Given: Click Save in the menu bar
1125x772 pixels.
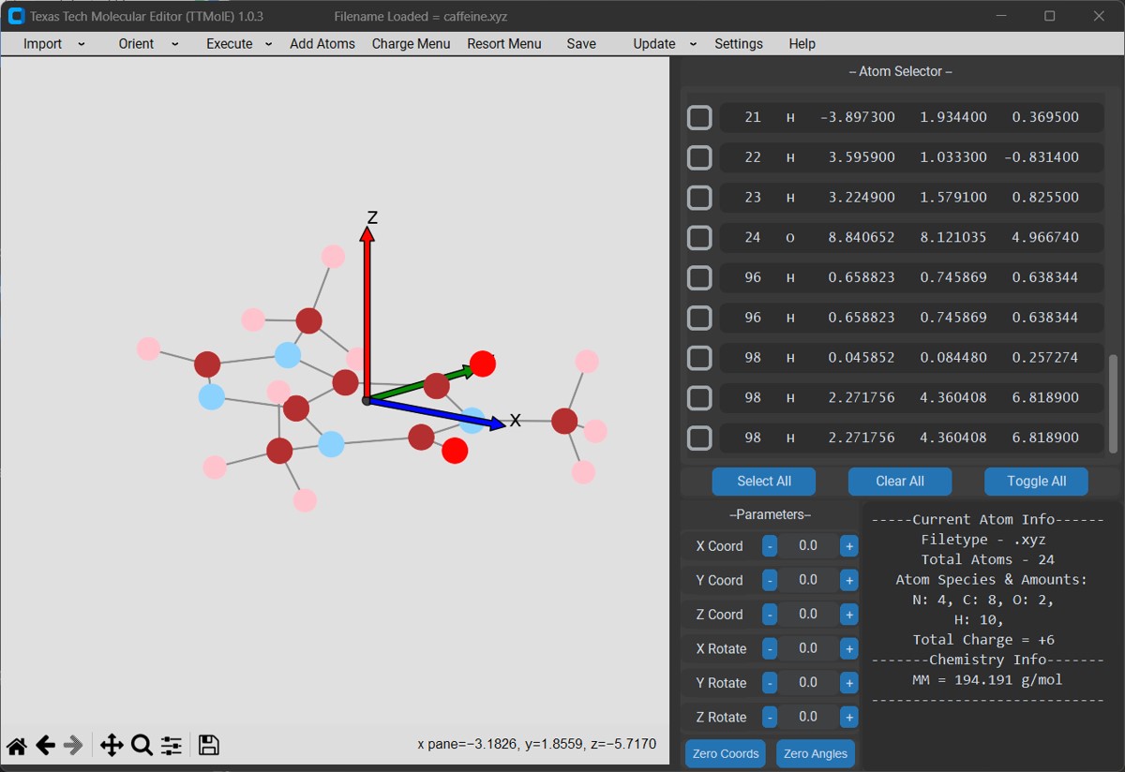Looking at the screenshot, I should click(x=581, y=44).
